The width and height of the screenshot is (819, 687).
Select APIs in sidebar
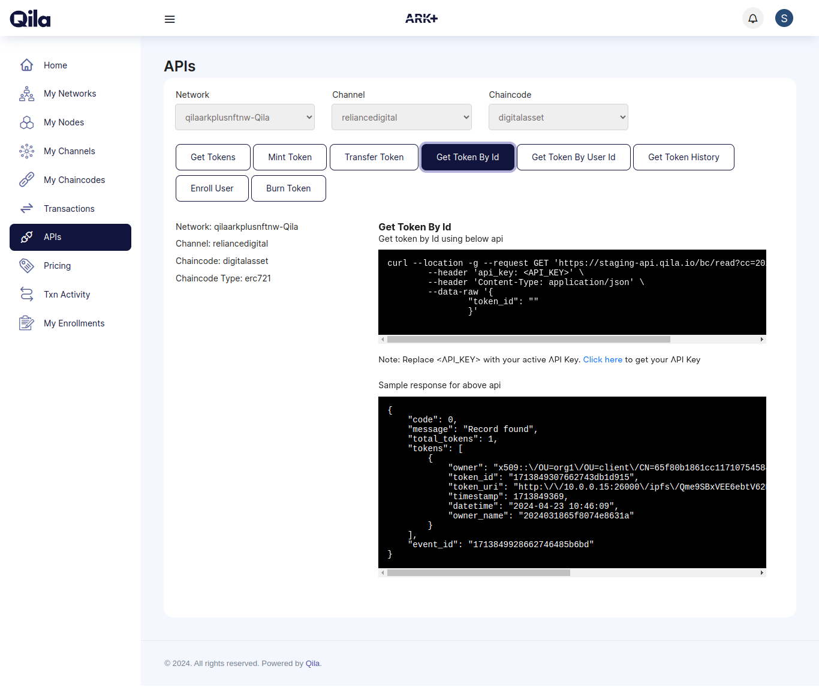tap(70, 237)
